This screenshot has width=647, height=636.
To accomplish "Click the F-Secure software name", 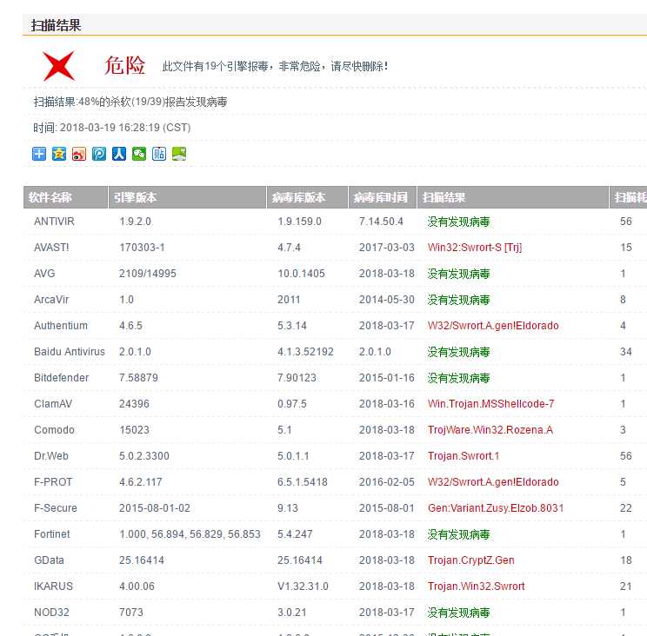I will 56,507.
